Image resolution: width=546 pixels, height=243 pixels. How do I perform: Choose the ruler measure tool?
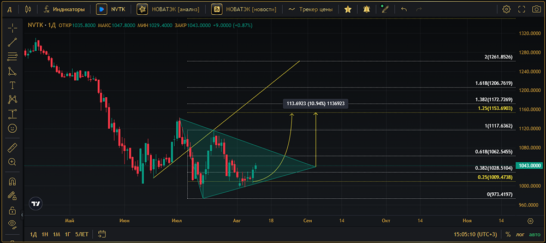pyautogui.click(x=13, y=147)
